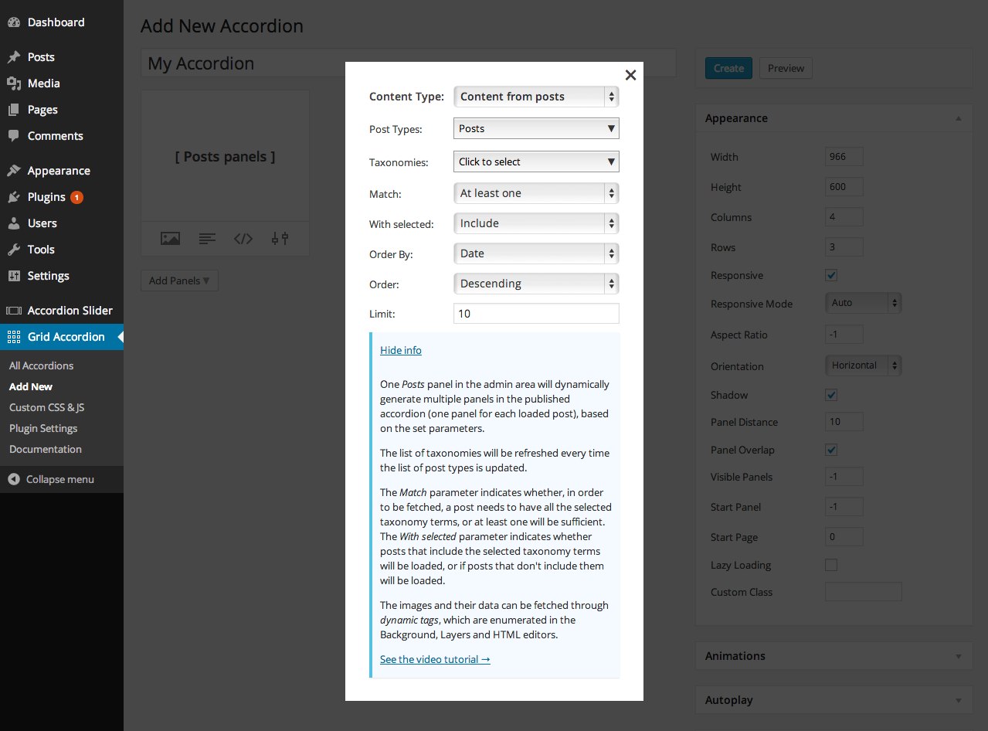Screen dimensions: 988x731
Task: Click the Posts panels preview box
Action: (225, 156)
